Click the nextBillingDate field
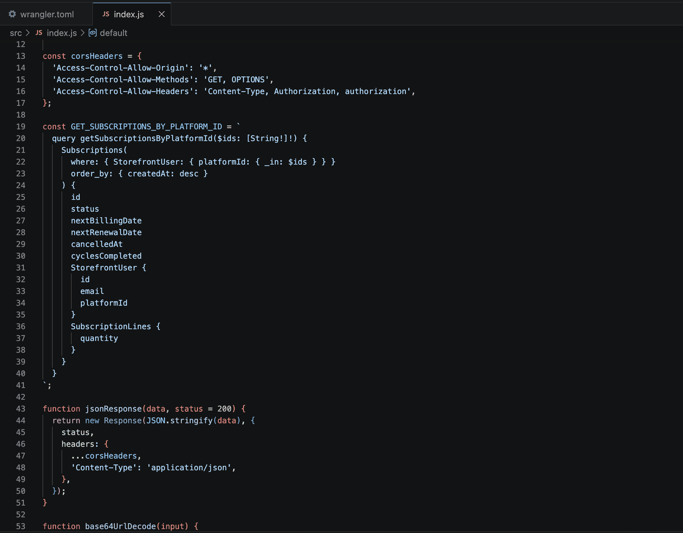This screenshot has height=533, width=683. point(106,221)
